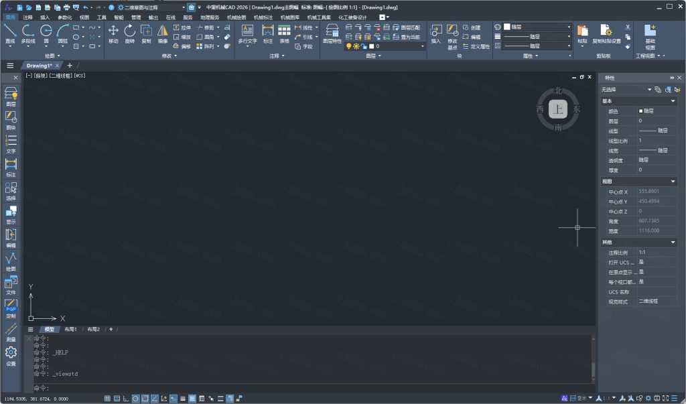Open the layer name dropdown showing 0

(399, 47)
